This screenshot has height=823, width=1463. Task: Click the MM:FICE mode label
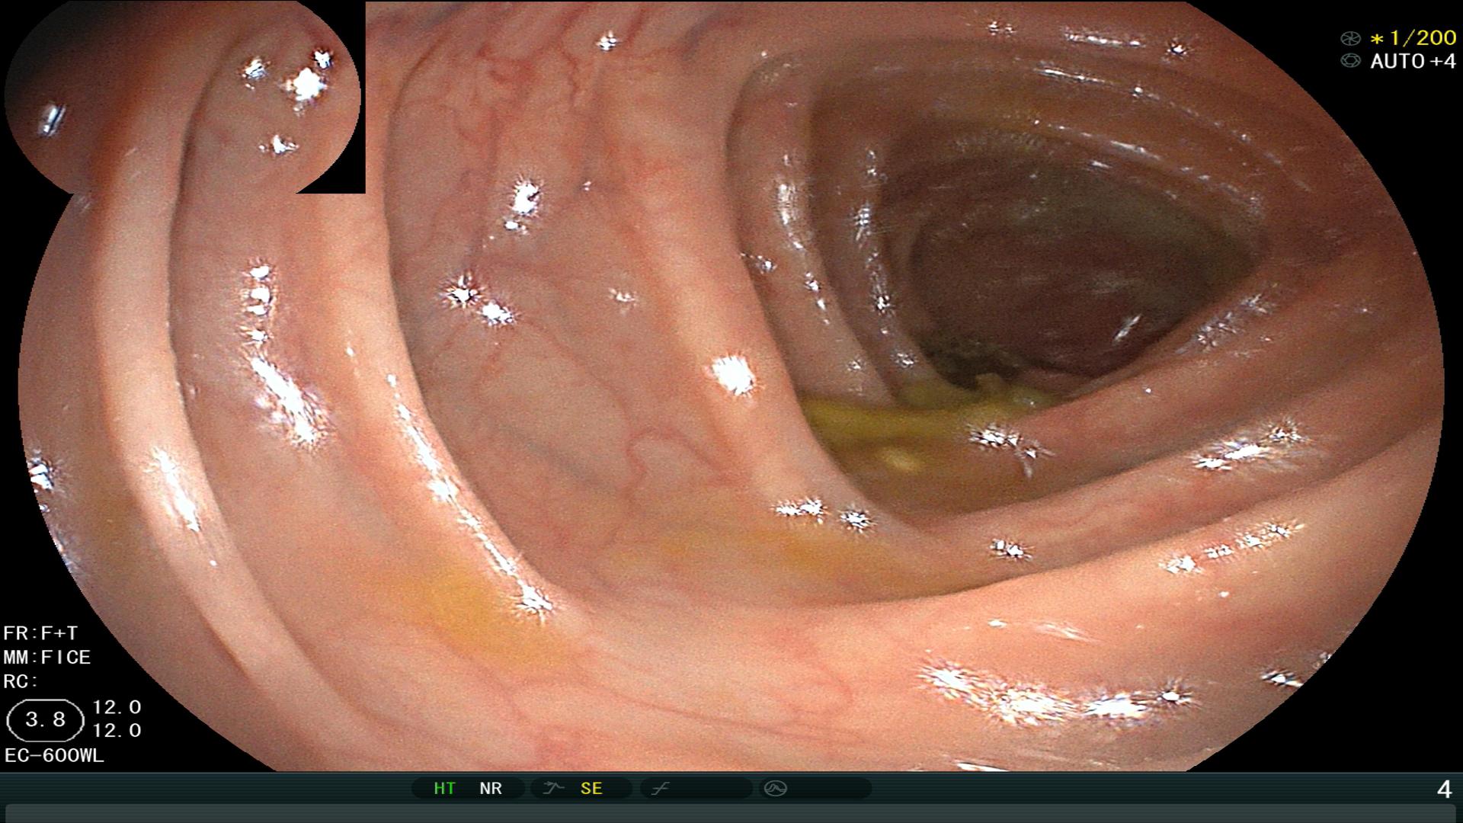coord(47,657)
